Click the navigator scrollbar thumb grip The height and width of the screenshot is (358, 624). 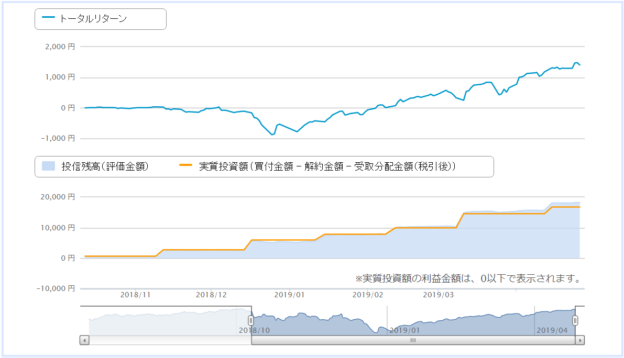(x=413, y=340)
